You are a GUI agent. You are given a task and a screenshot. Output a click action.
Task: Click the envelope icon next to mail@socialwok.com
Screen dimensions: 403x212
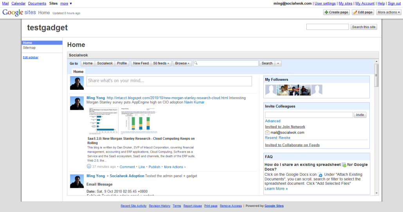click(x=267, y=132)
